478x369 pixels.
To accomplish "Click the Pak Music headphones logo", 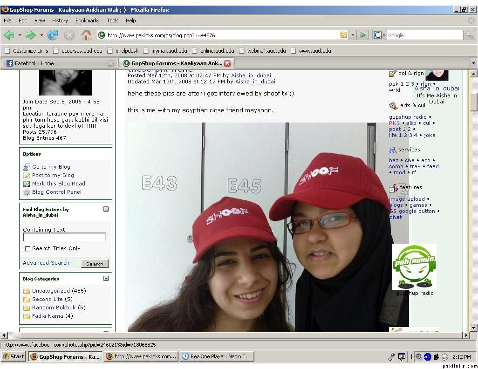I will pos(414,266).
